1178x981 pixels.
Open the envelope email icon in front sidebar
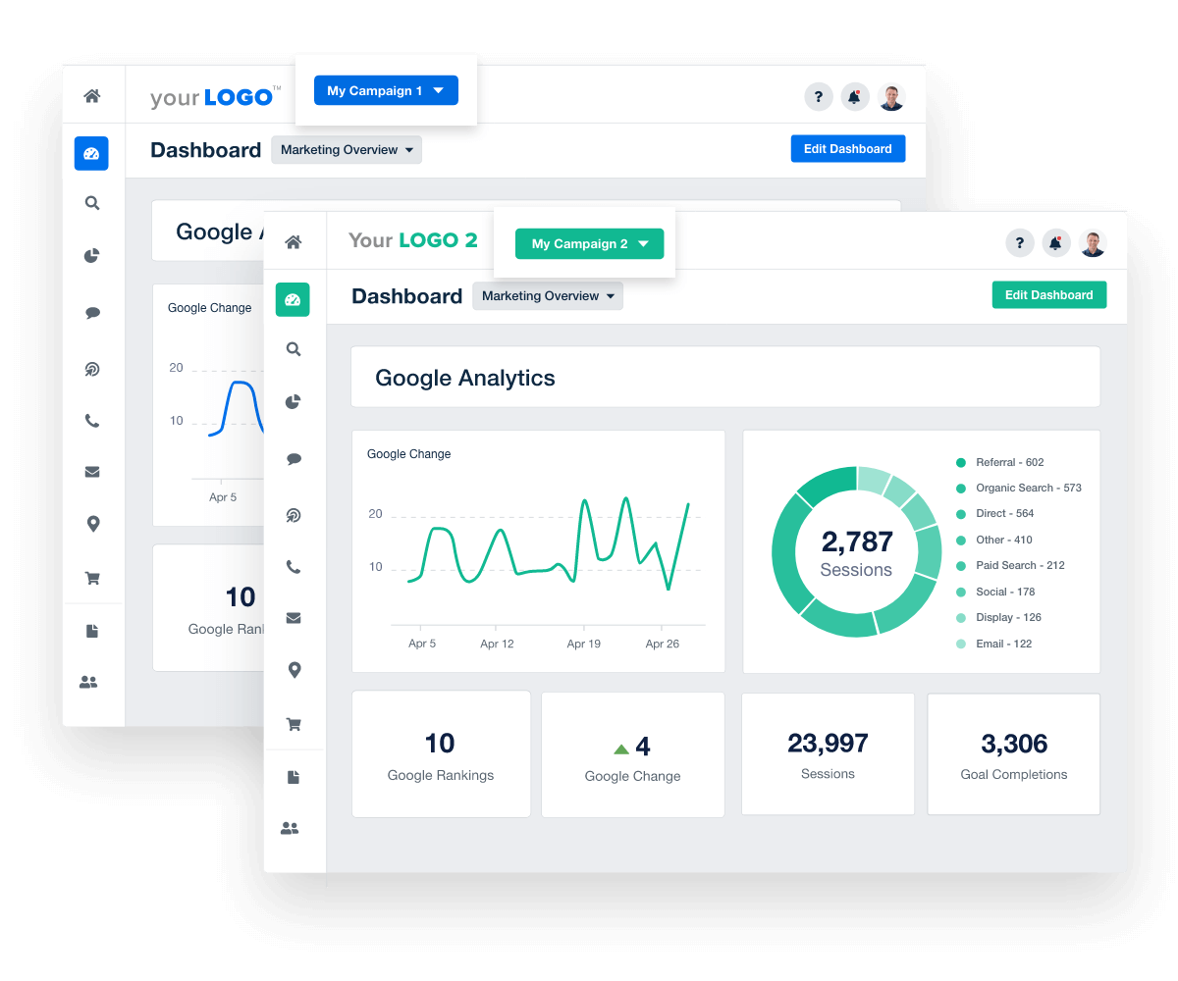(293, 618)
